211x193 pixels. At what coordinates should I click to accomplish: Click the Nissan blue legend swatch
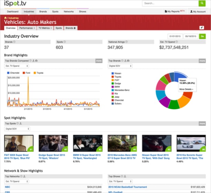pyautogui.click(x=113, y=73)
